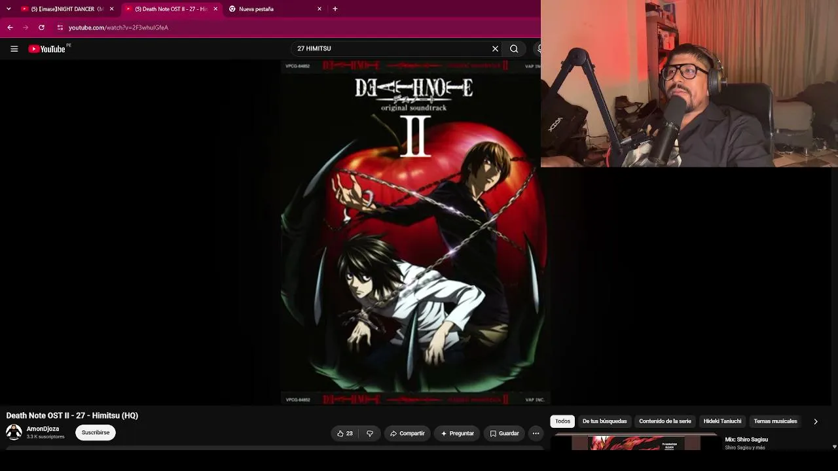Click the 3.3 K suscriptores count
838x471 pixels.
point(45,437)
